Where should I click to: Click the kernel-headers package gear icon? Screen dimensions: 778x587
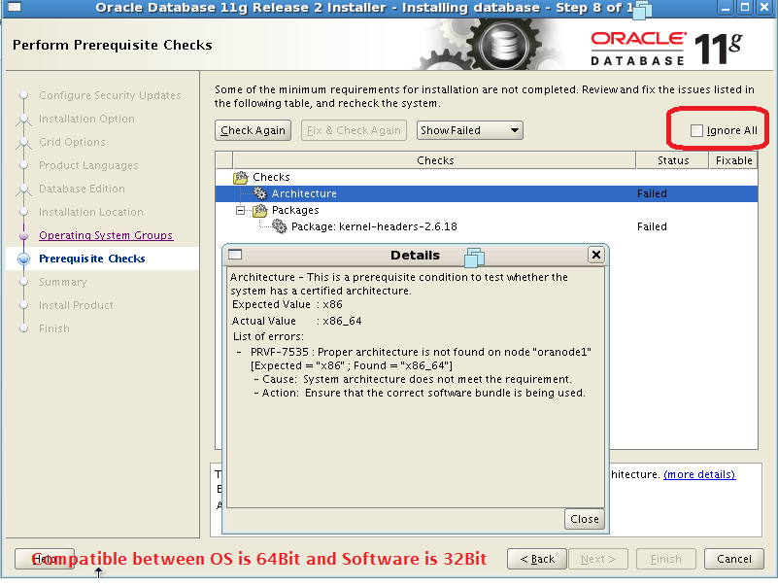[x=280, y=227]
